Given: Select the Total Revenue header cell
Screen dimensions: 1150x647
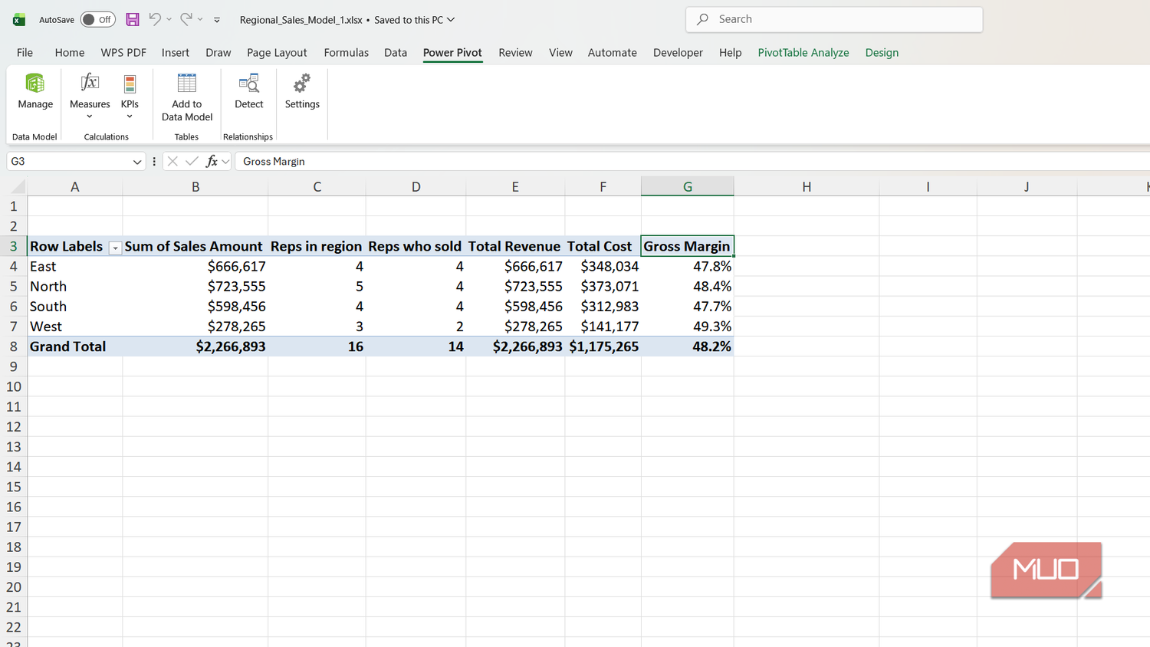Looking at the screenshot, I should click(515, 246).
